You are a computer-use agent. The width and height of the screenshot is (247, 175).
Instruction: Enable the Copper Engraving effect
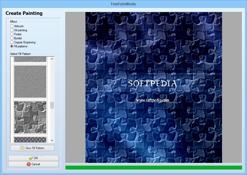[x=23, y=42]
